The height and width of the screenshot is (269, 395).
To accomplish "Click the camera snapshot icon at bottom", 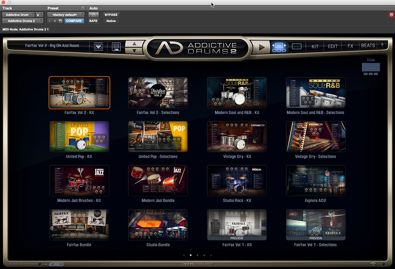I will 373,264.
